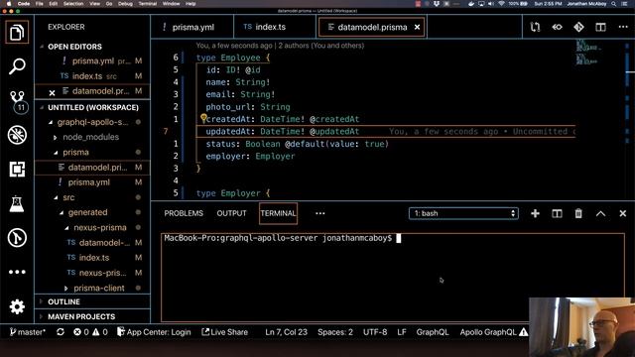Select the TERMINAL panel tab
The width and height of the screenshot is (635, 357).
(278, 213)
